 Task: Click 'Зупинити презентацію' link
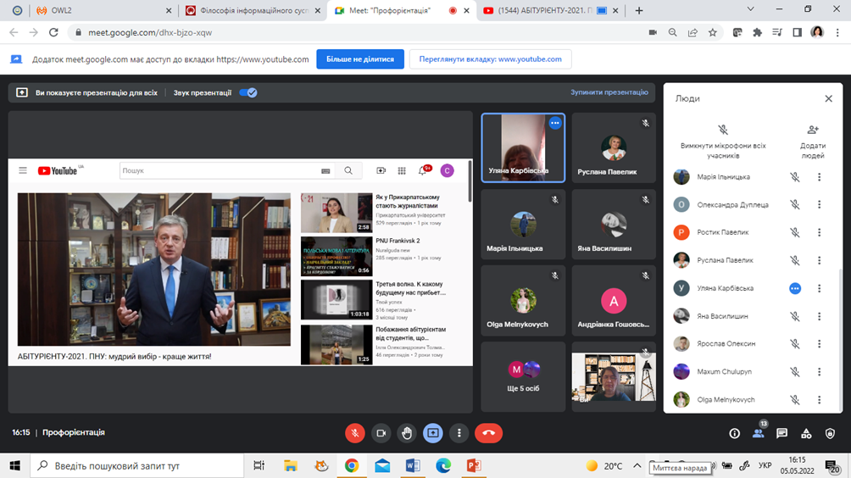pos(609,92)
